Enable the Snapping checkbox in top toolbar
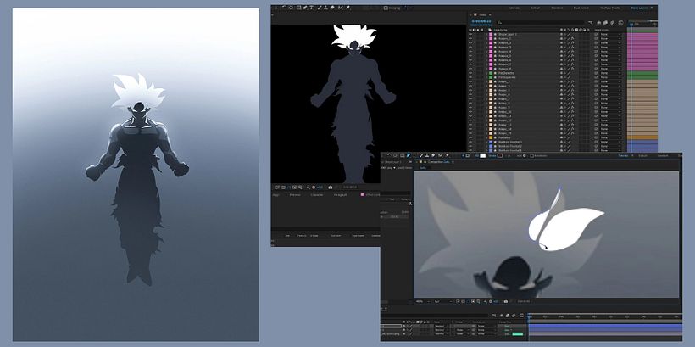The width and height of the screenshot is (695, 347). pos(386,8)
